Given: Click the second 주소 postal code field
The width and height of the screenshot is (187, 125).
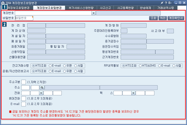Looking at the screenshot, I should coord(35,87).
